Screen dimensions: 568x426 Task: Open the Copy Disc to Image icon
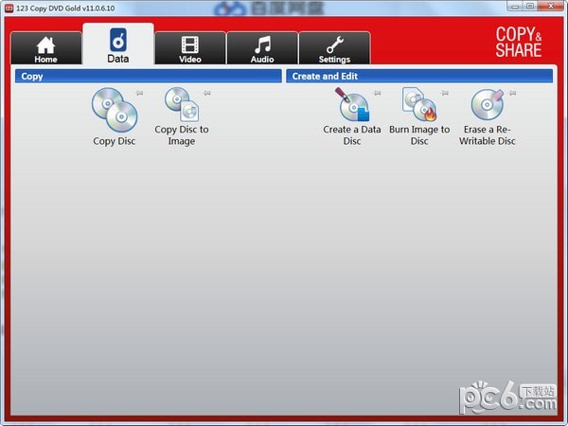coord(182,104)
